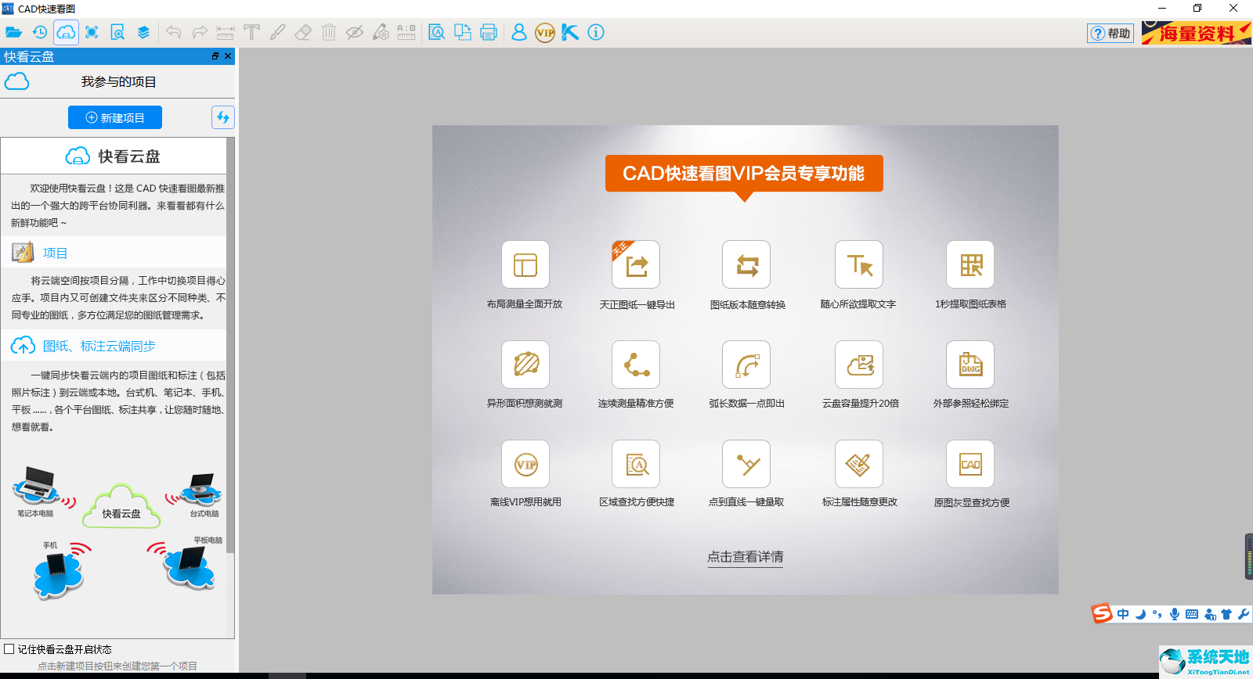The width and height of the screenshot is (1253, 679).
Task: Click the 图纸、标注云端同步 heading
Action: point(99,346)
